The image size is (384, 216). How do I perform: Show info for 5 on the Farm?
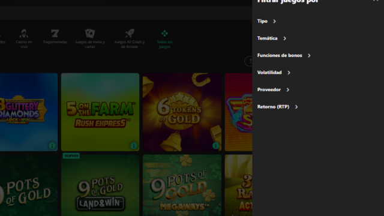(134, 146)
